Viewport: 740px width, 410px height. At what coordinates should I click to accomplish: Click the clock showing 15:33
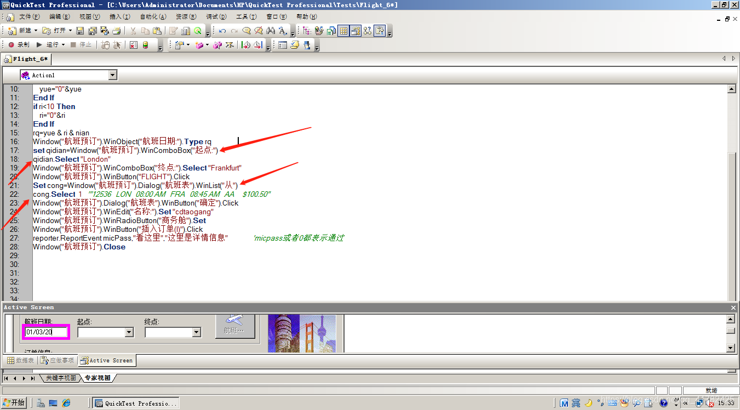point(726,403)
